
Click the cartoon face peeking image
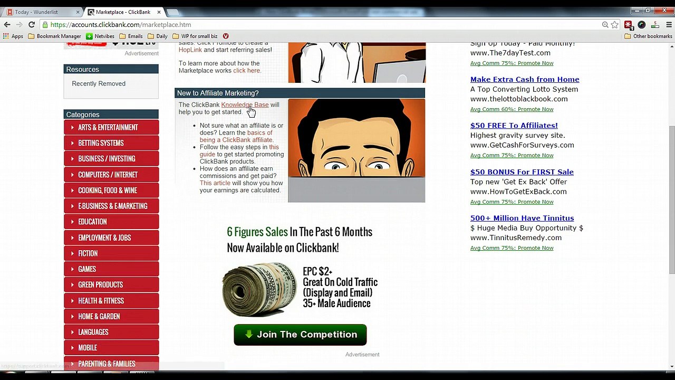[x=356, y=150]
